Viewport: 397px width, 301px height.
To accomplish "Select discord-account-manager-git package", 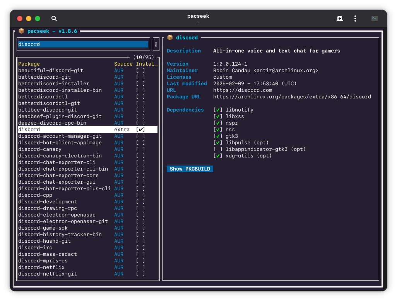I will pyautogui.click(x=87, y=136).
